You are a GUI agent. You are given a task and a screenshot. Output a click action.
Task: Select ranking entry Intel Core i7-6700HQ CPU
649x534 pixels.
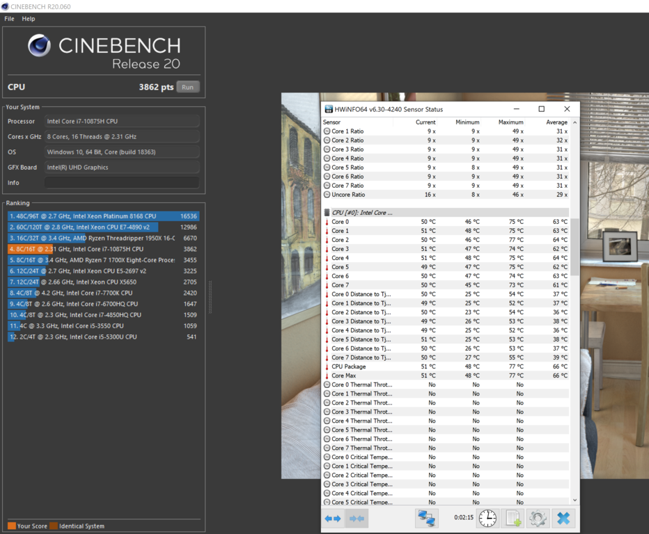pyautogui.click(x=104, y=304)
